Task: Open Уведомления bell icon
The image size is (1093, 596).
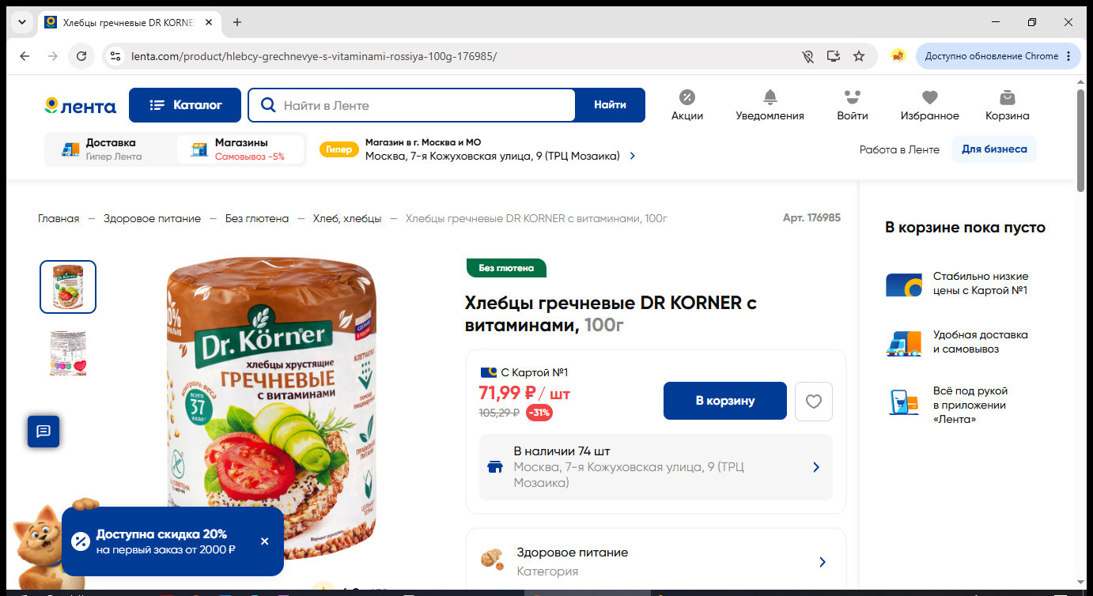Action: click(x=770, y=97)
